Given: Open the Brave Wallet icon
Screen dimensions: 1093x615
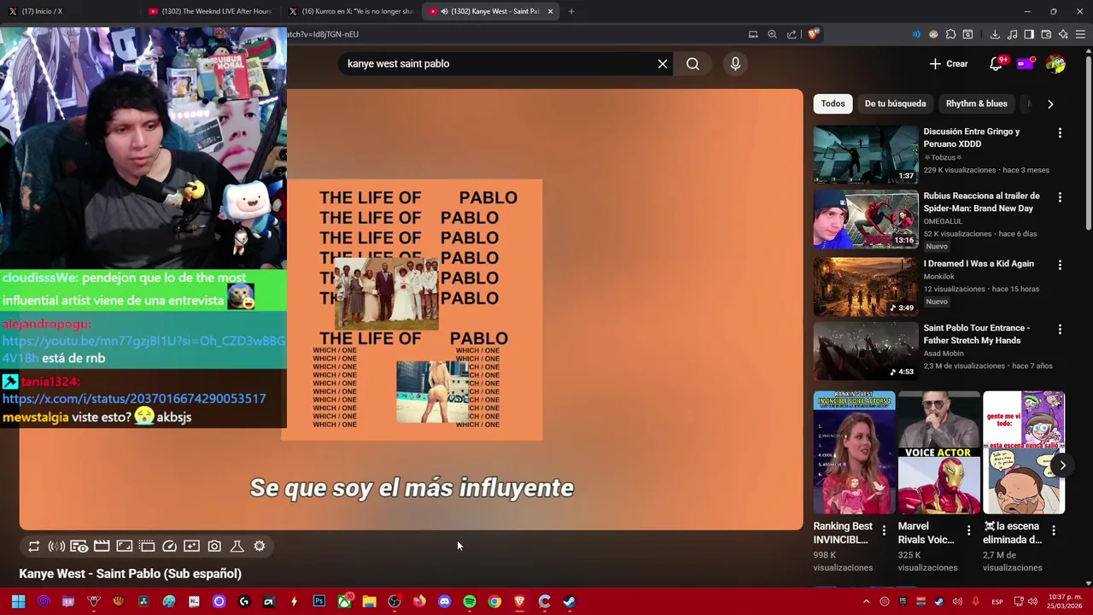Looking at the screenshot, I should (1046, 34).
